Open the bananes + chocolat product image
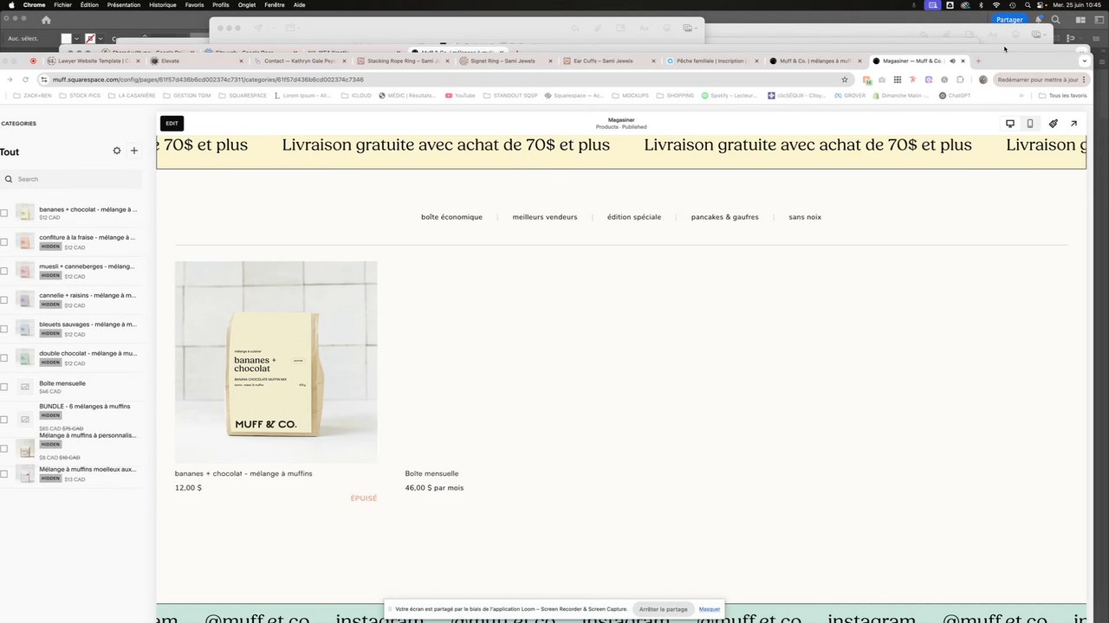Viewport: 1109px width, 623px height. pos(276,363)
